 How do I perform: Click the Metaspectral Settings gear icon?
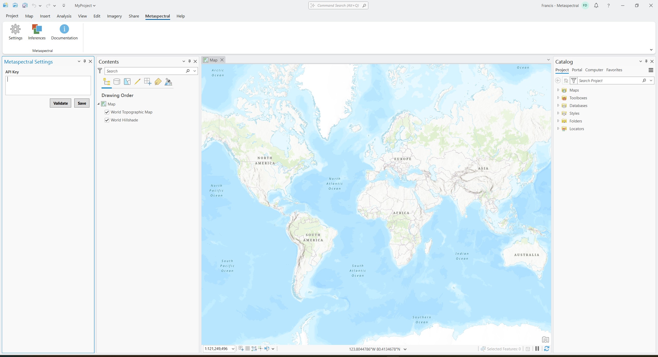click(x=15, y=29)
